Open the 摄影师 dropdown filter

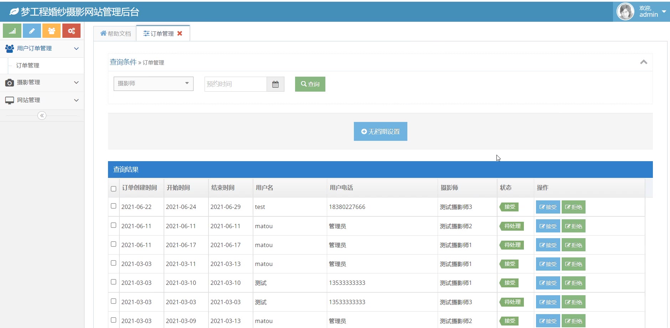click(x=153, y=84)
